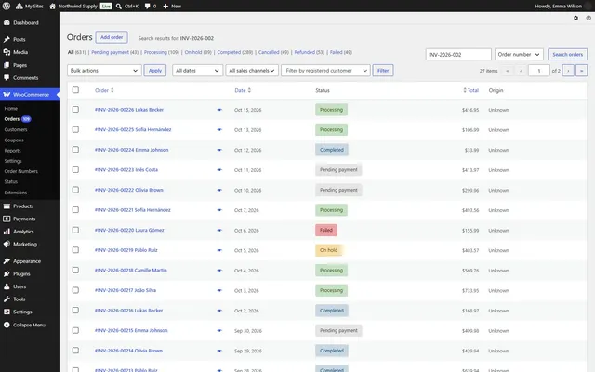Open the Customers submenu item
Screen dimensions: 595x372
tap(16, 130)
